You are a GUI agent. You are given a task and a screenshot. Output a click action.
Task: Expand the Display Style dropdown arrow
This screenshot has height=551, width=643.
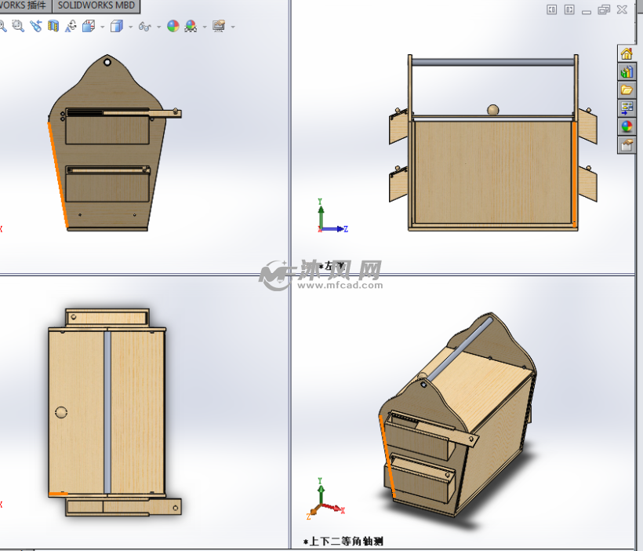(130, 27)
